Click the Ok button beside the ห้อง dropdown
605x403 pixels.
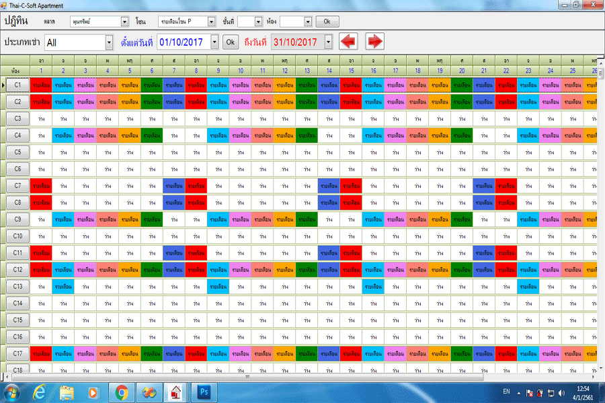click(327, 21)
